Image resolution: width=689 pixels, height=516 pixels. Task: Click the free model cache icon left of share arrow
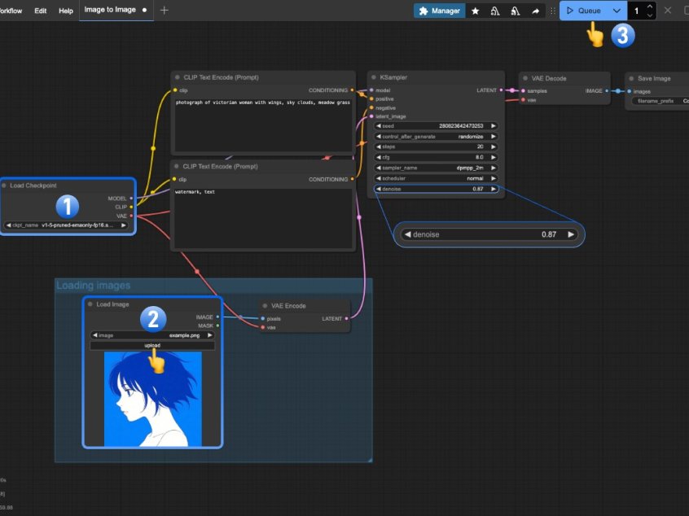coord(515,11)
